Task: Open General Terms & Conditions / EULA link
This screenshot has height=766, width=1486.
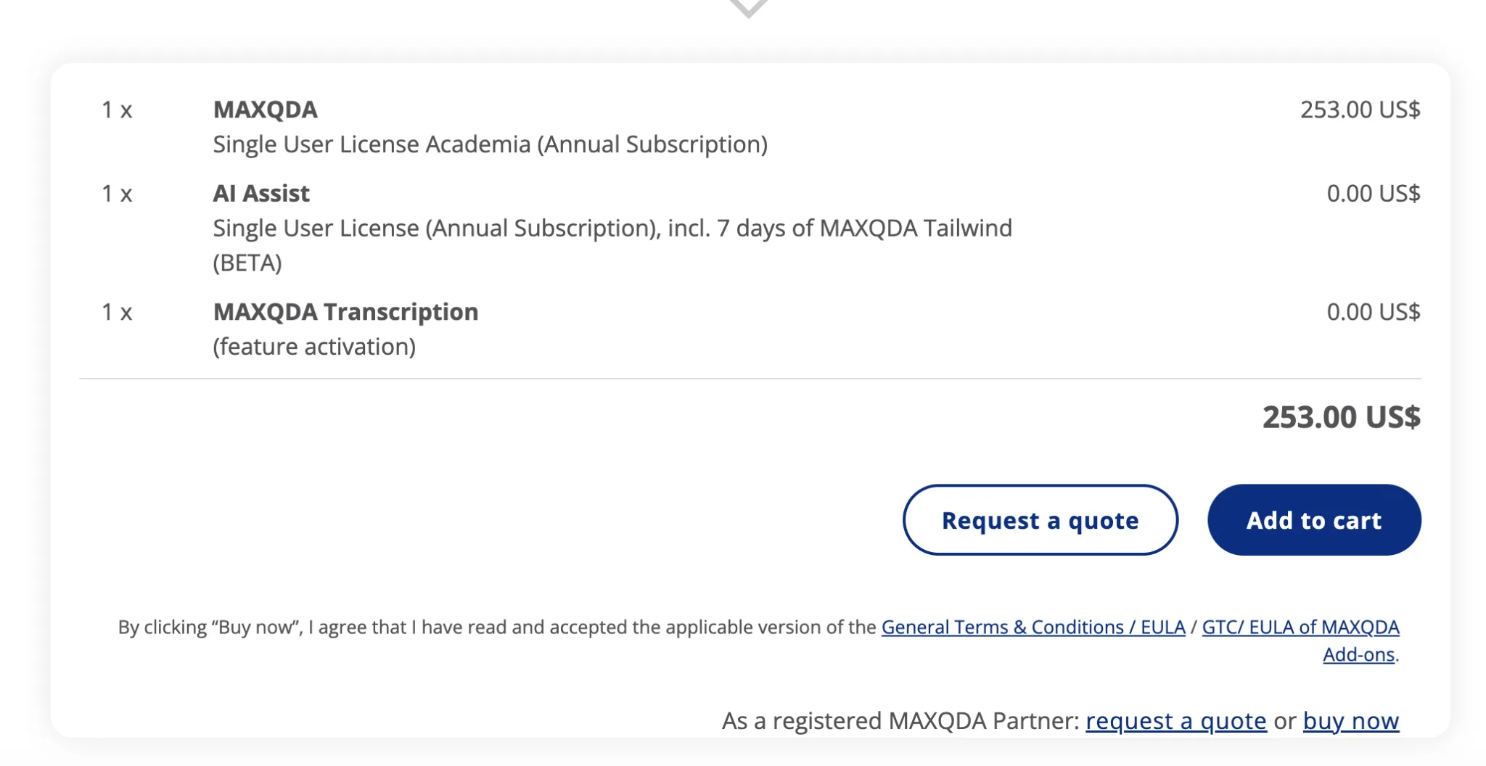Action: coord(1033,627)
